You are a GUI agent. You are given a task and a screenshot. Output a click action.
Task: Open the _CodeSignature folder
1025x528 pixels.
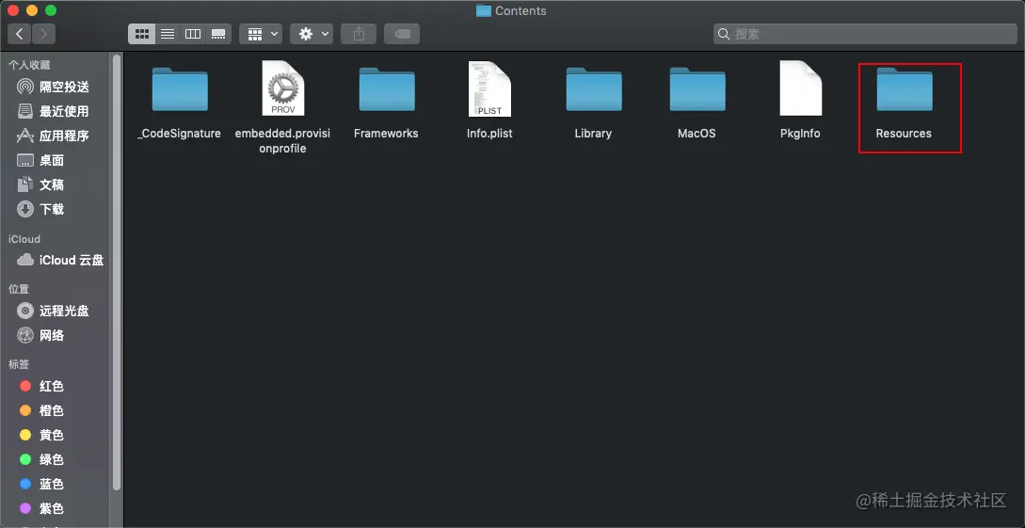180,89
